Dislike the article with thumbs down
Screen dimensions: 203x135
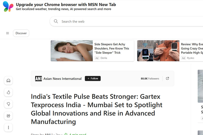coord(8,104)
